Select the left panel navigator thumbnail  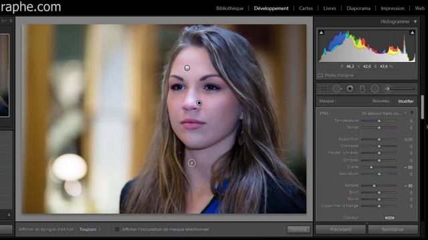point(5,75)
